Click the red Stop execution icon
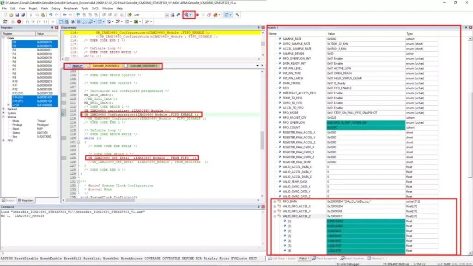473x266 pixels. coord(19,21)
